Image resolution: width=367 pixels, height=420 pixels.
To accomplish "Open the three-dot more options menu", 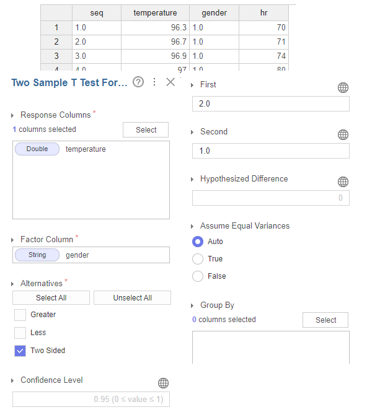I will click(x=154, y=82).
